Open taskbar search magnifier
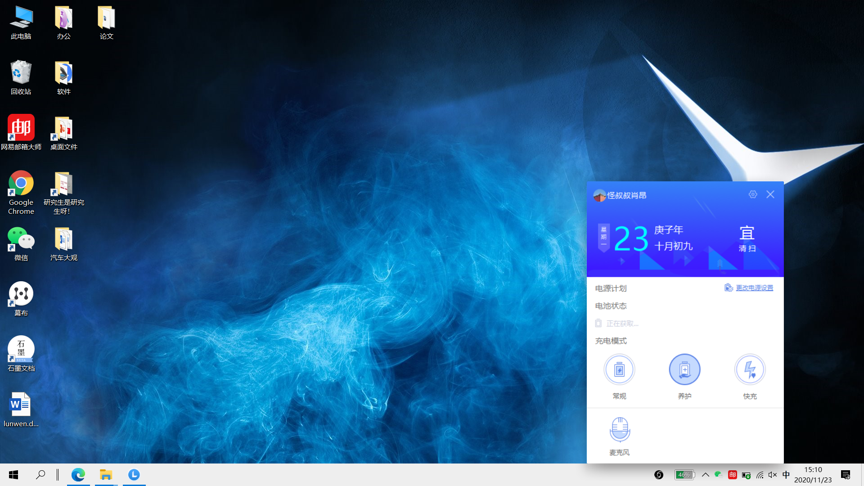 pyautogui.click(x=40, y=475)
